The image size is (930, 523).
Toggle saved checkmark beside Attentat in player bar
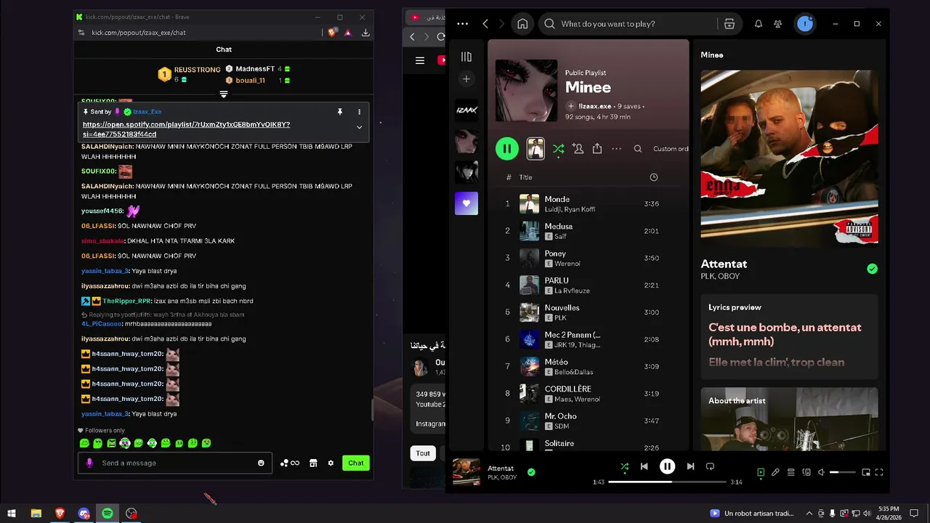click(531, 472)
